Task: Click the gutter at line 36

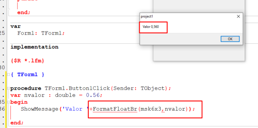Action: pos(3,109)
